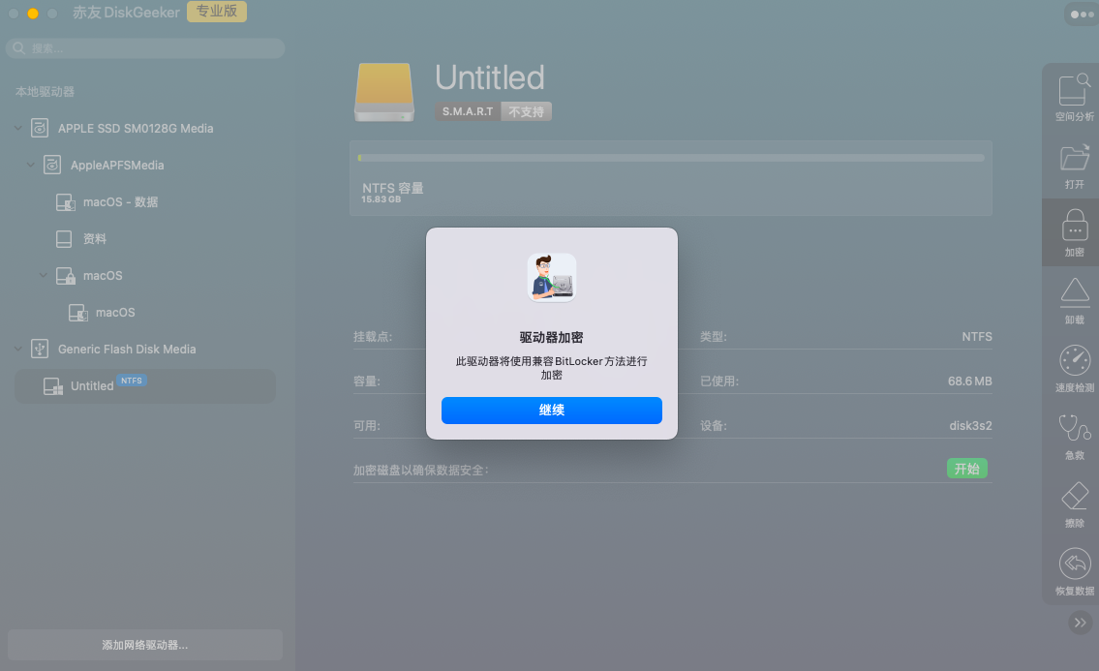Click the 资料 volume icon
Screen dimensions: 1099x671
point(64,239)
